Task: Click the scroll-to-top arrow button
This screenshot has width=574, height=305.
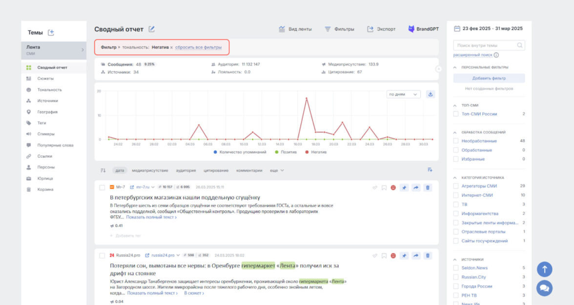Action: tap(544, 269)
